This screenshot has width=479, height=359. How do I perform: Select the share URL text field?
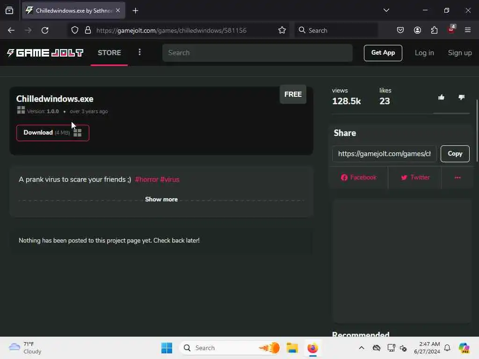click(x=385, y=153)
